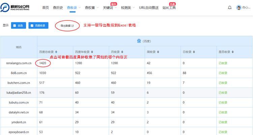Select the renxiangzs.com.cn domain cell
This screenshot has height=135, width=253.
19,63
